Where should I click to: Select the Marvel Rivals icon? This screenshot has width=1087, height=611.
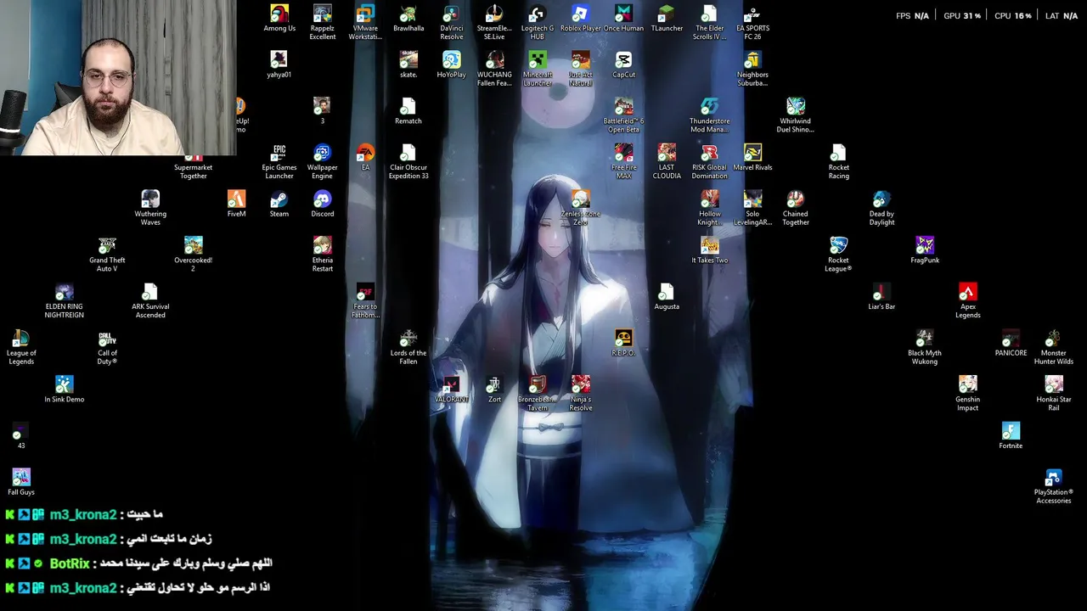[x=752, y=158]
